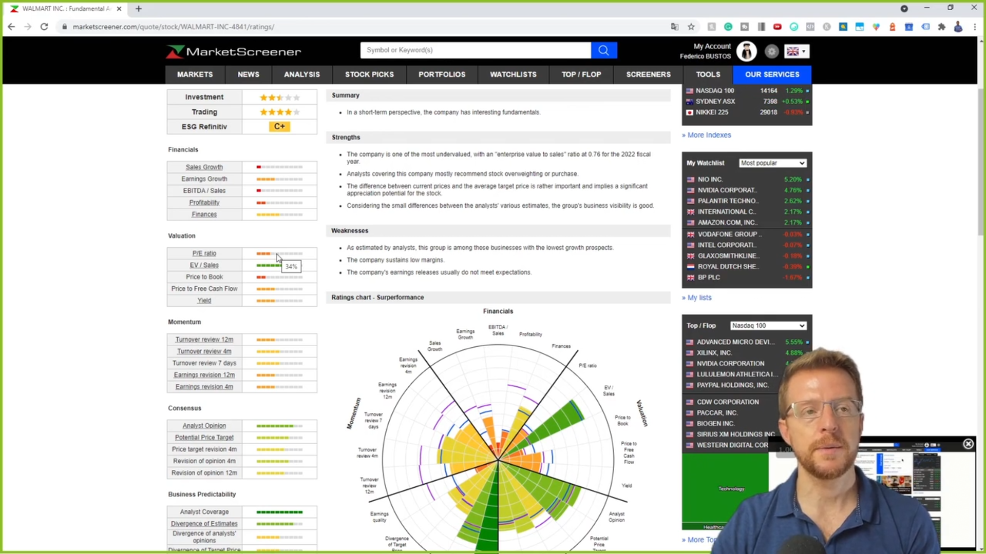Click the browser forward arrow
Viewport: 986px width, 554px height.
pyautogui.click(x=28, y=27)
